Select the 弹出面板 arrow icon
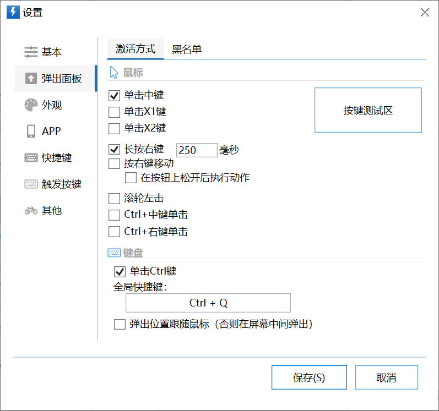This screenshot has width=439, height=411. pyautogui.click(x=31, y=78)
